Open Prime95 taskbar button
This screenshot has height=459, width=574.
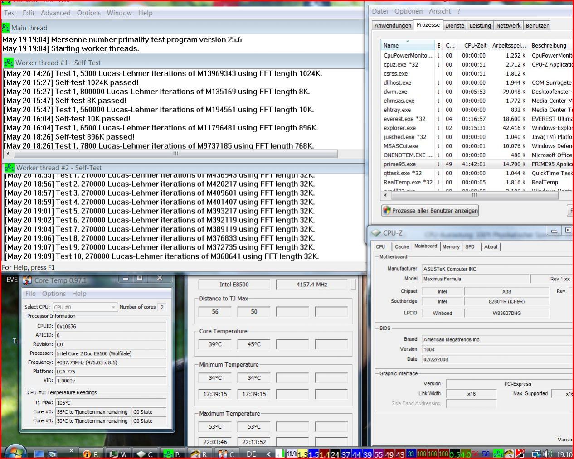pyautogui.click(x=173, y=454)
